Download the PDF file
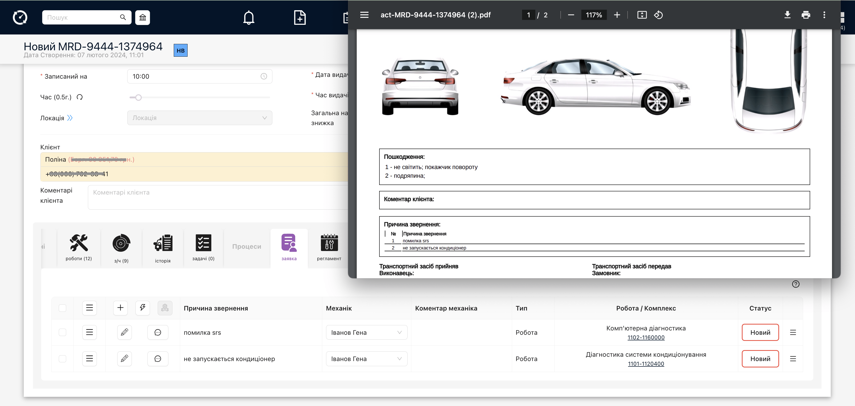The image size is (855, 406). (x=787, y=15)
